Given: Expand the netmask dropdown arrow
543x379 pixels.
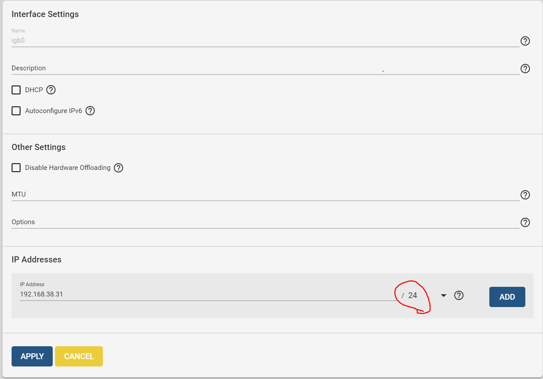Looking at the screenshot, I should tap(444, 295).
